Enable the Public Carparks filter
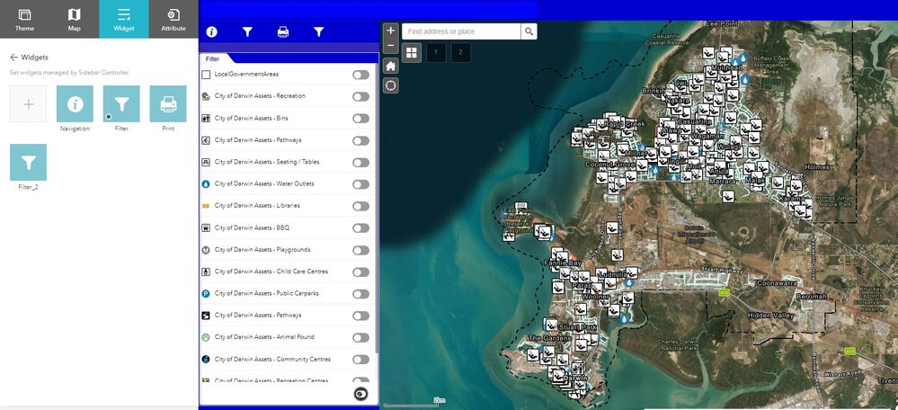Image resolution: width=898 pixels, height=410 pixels. click(x=360, y=294)
